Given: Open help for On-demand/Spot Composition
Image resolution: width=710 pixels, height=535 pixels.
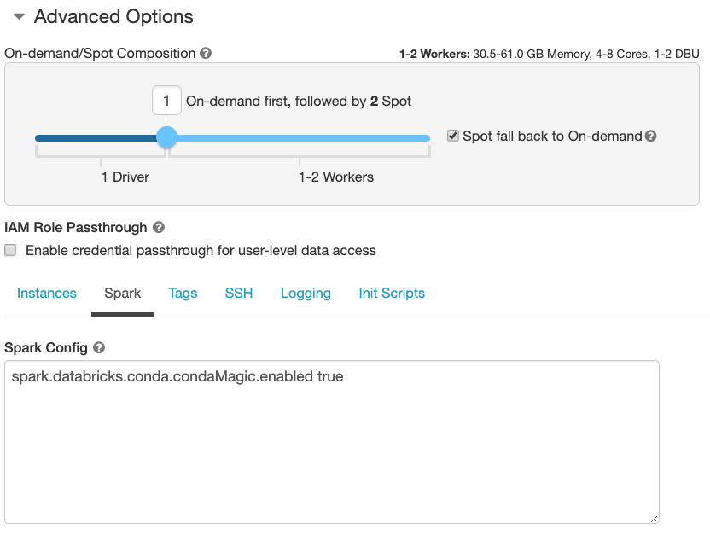Looking at the screenshot, I should [x=206, y=53].
